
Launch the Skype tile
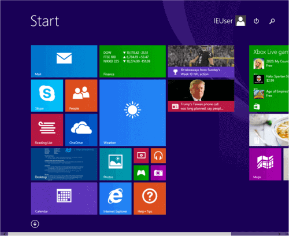(47, 95)
